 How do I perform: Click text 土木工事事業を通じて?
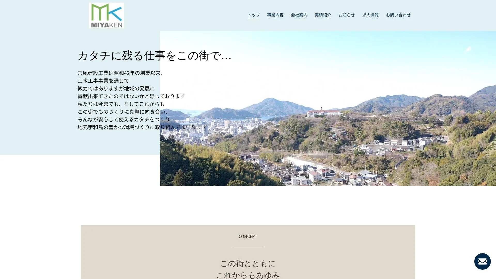point(103,81)
